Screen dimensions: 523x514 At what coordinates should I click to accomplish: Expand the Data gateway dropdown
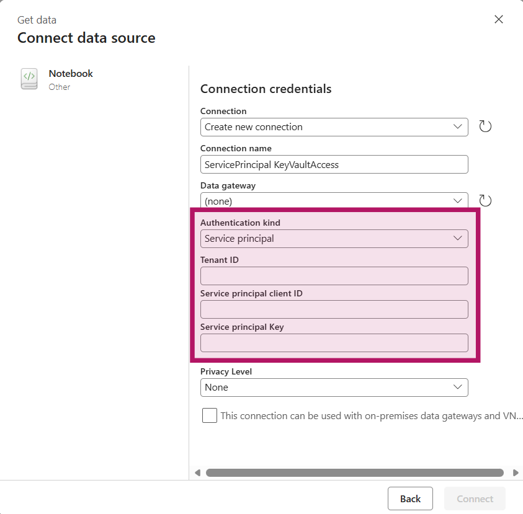click(334, 201)
